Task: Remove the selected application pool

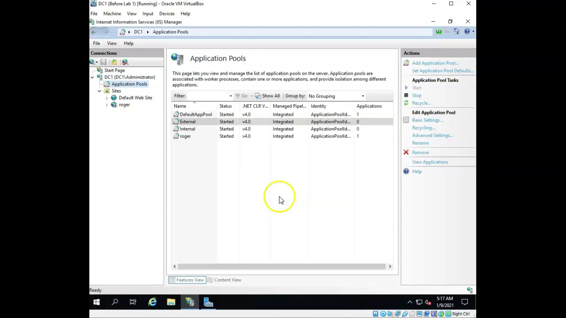Action: [x=420, y=152]
